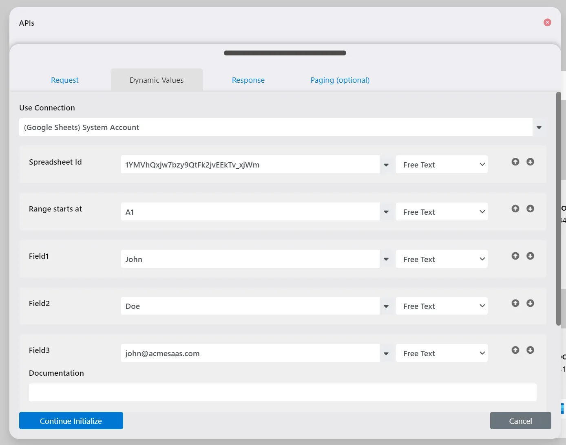This screenshot has height=445, width=566.
Task: Click the Field3 email input field
Action: [x=250, y=353]
